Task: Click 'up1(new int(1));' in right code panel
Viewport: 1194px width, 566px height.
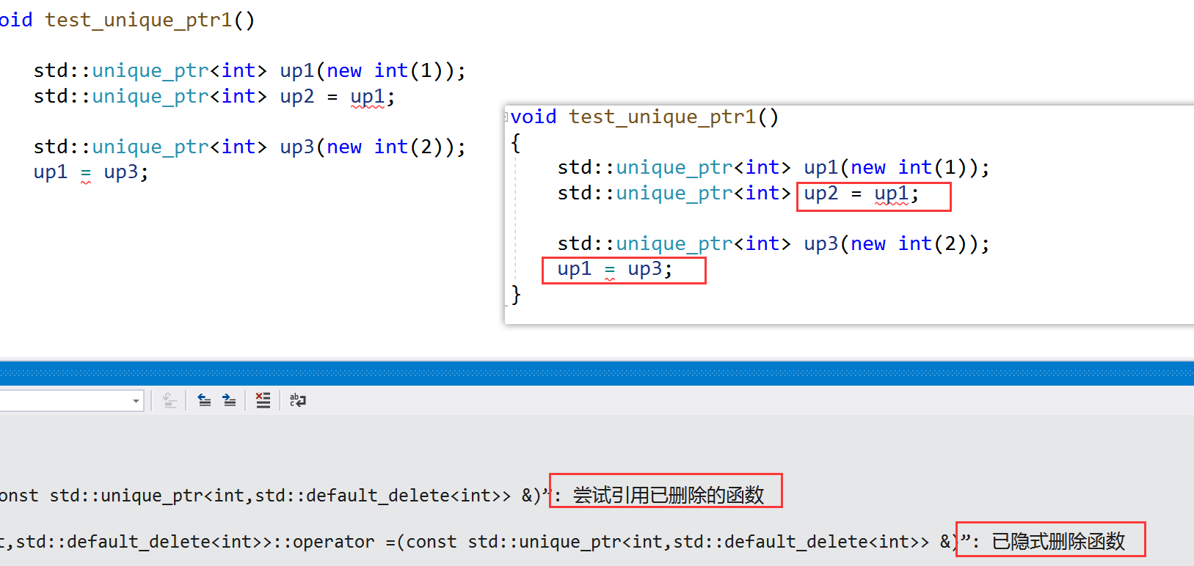Action: point(896,168)
